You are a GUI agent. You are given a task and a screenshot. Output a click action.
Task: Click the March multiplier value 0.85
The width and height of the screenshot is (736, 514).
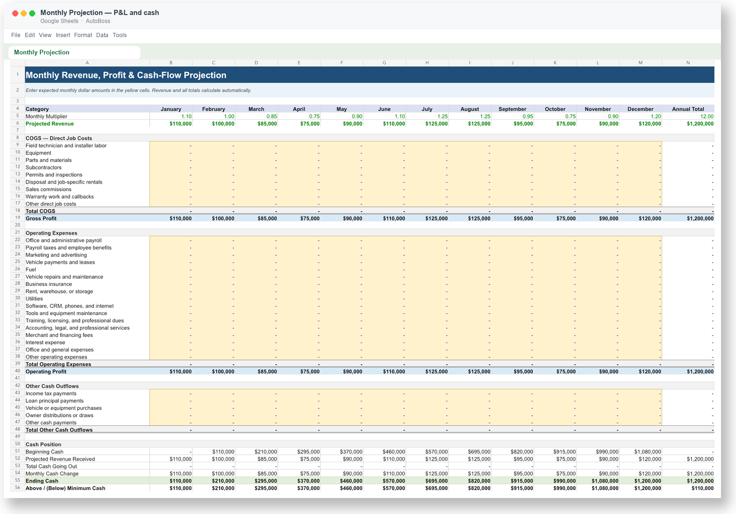point(256,116)
